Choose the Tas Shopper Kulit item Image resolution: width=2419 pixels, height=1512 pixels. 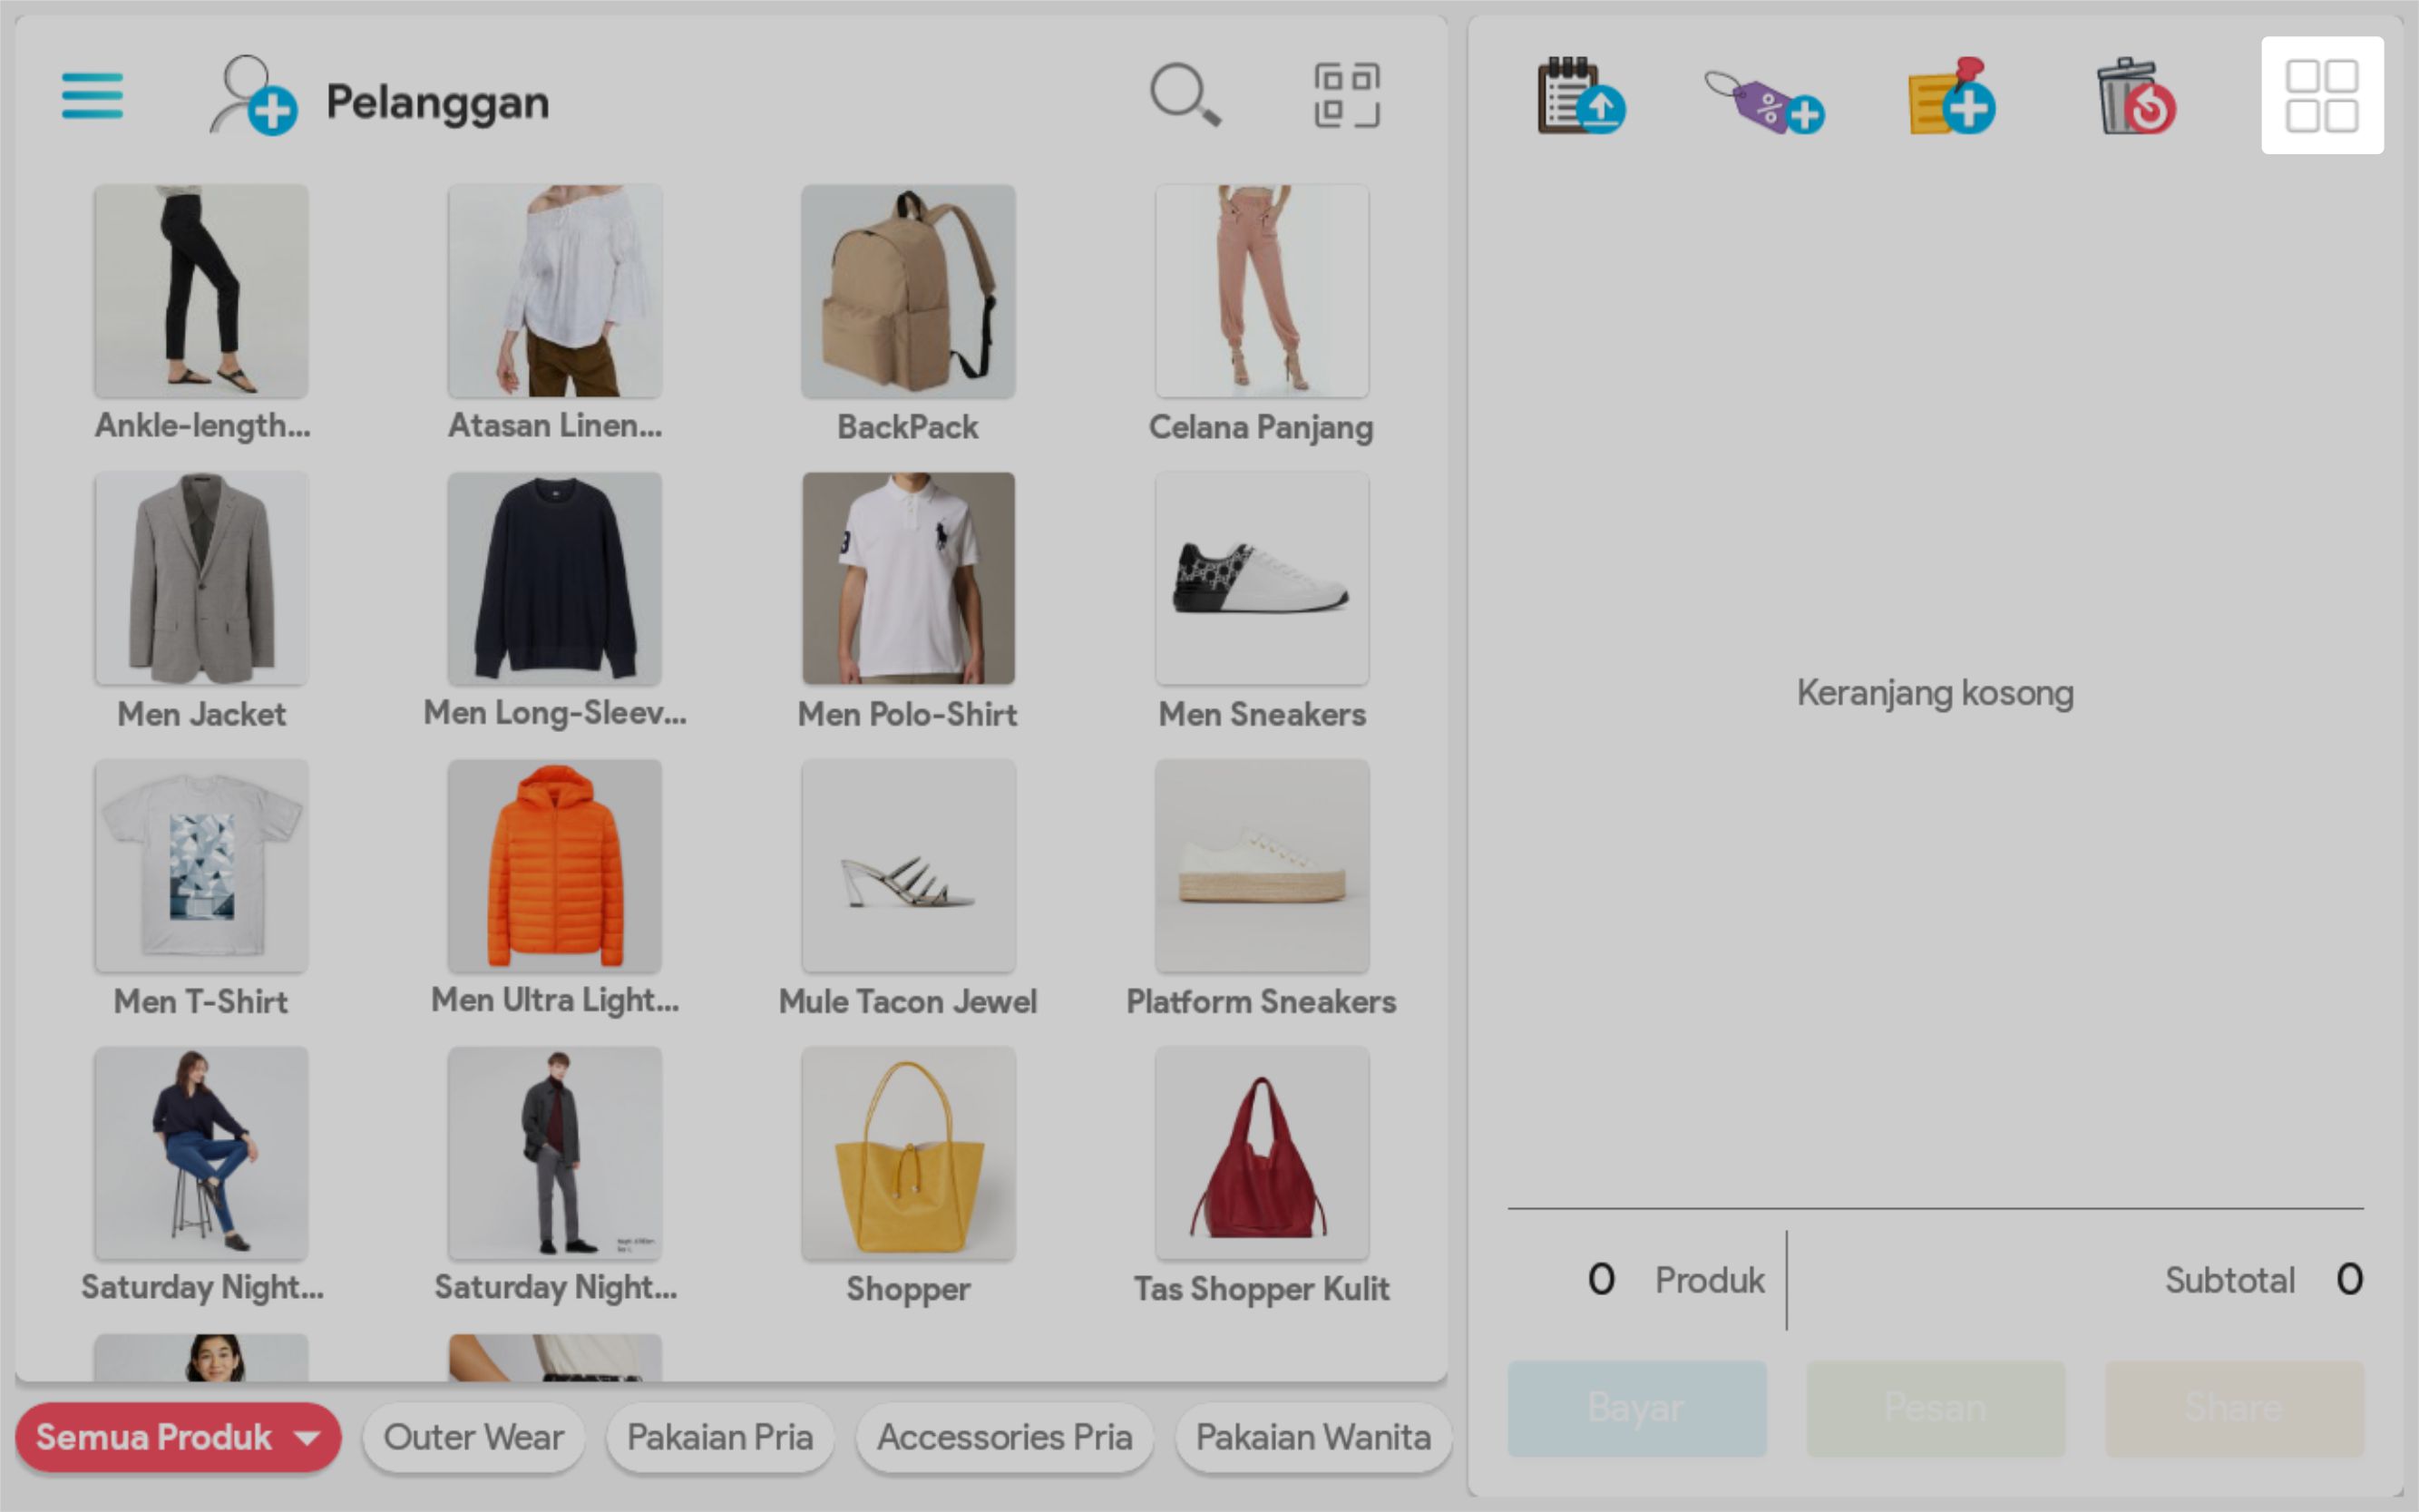tap(1261, 1153)
